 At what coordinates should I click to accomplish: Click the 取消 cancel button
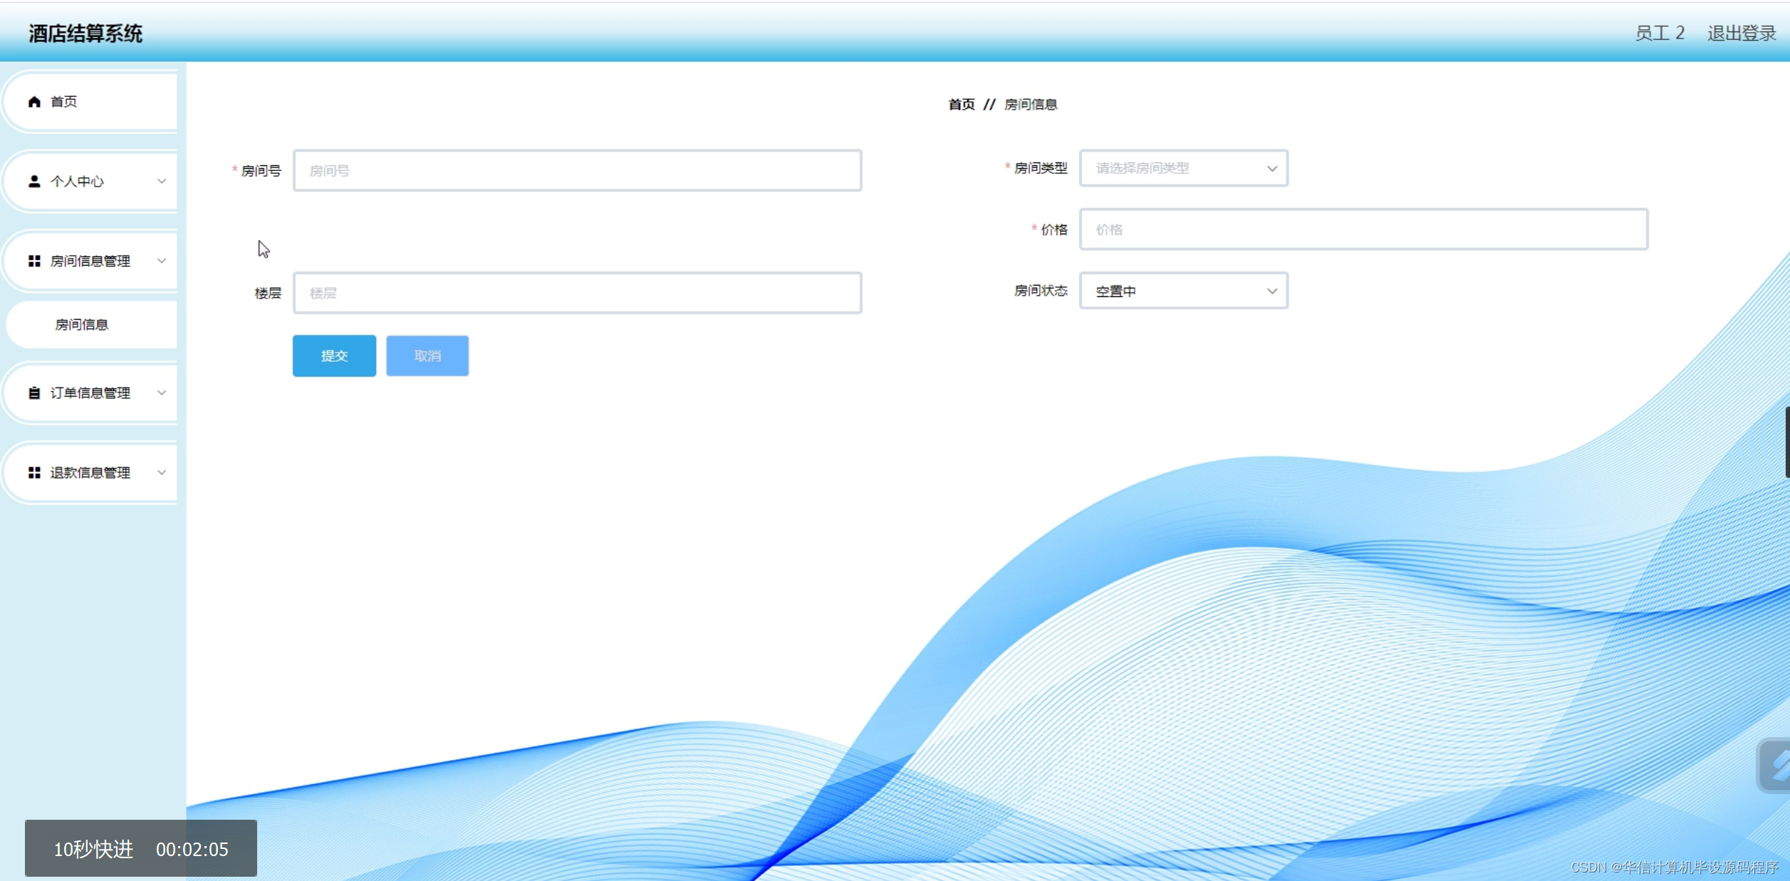tap(427, 355)
